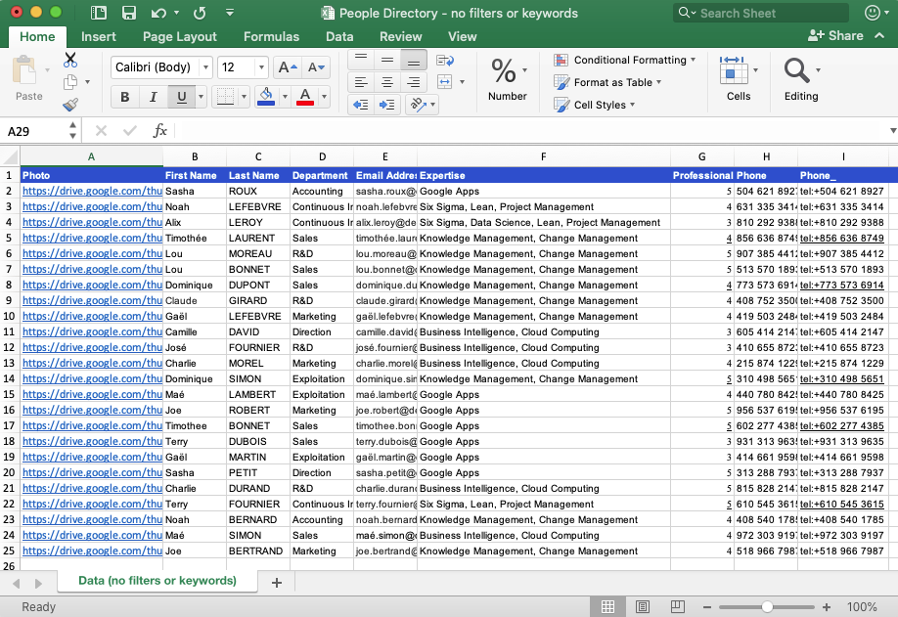Select the Data (no filters or keywords) sheet tab

click(x=157, y=581)
